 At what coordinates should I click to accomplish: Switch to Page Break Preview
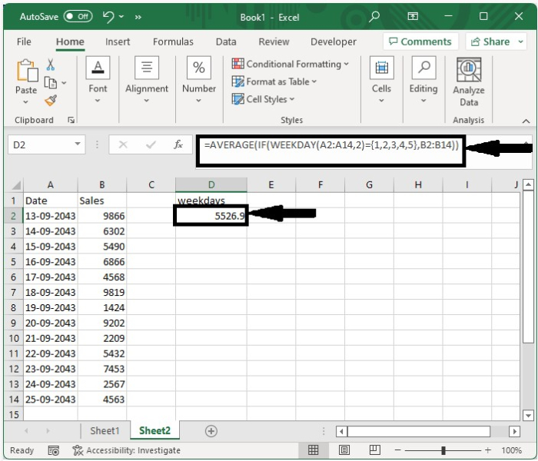[375, 449]
